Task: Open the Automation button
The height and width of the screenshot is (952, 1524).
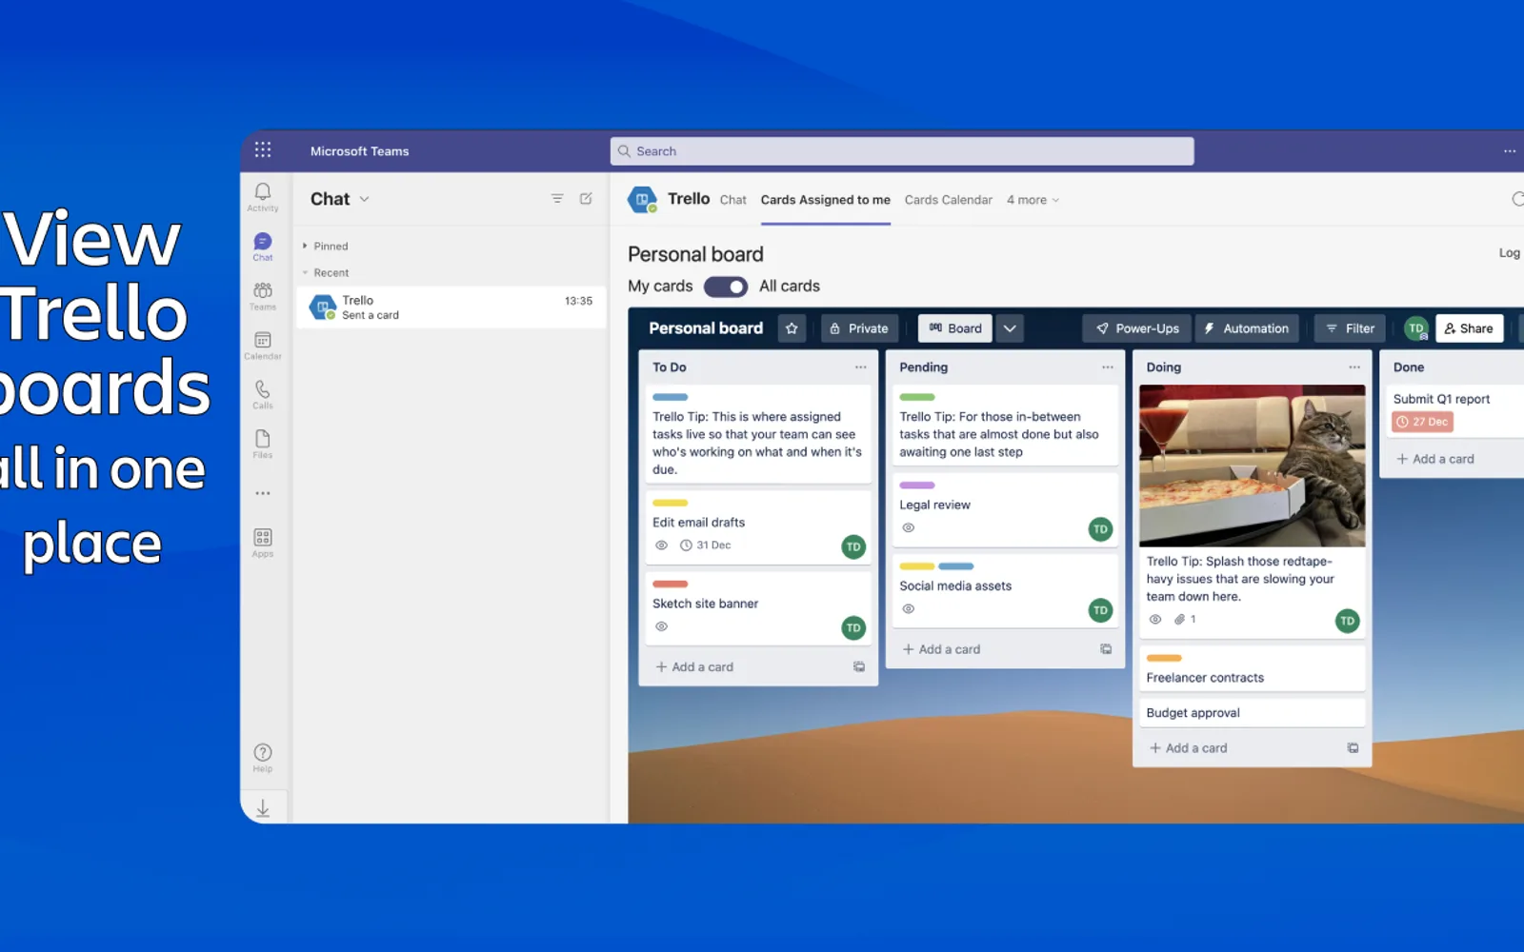Action: click(x=1246, y=328)
